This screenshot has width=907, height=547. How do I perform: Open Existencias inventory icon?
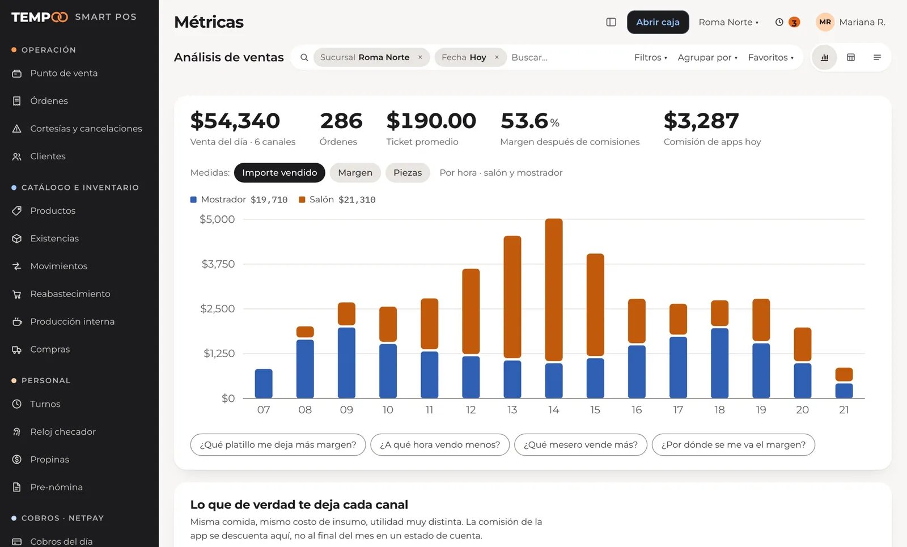pos(17,239)
